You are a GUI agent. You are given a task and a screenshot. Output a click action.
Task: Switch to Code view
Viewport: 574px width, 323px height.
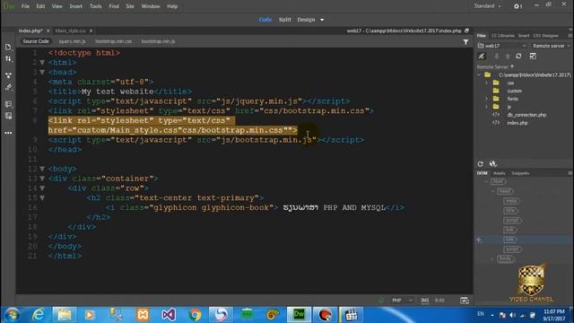pos(265,20)
